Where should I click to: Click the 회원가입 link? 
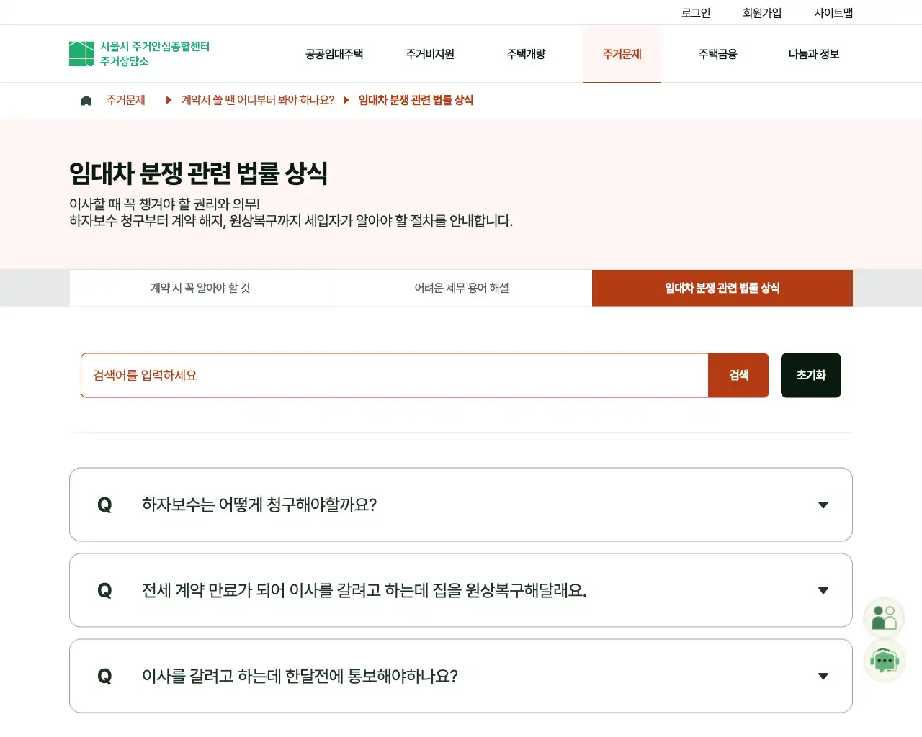(762, 13)
